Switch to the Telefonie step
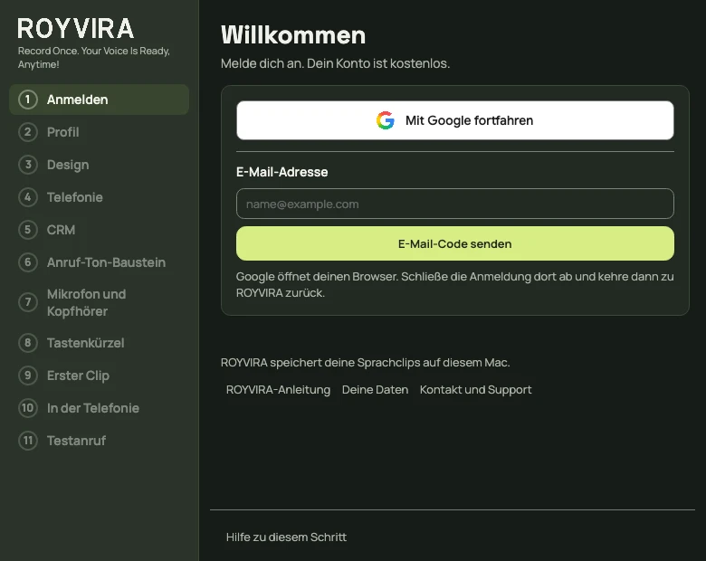This screenshot has height=561, width=706. coord(99,197)
